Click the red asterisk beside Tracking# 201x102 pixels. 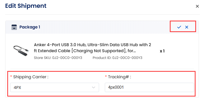tap(106, 76)
